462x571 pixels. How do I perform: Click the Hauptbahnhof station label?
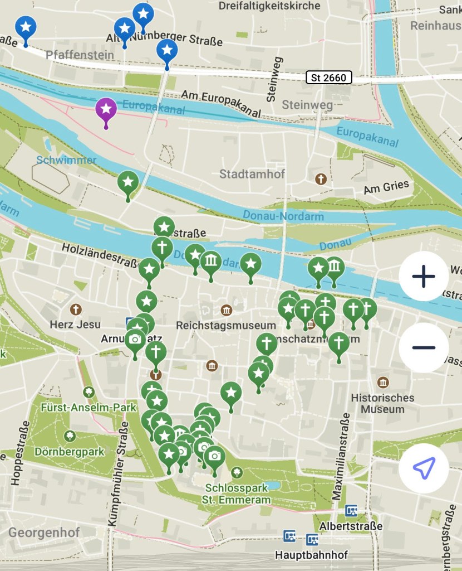(312, 555)
